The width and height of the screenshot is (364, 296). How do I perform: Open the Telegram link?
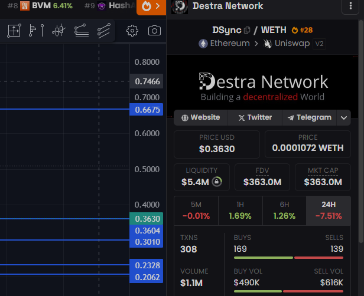point(309,117)
